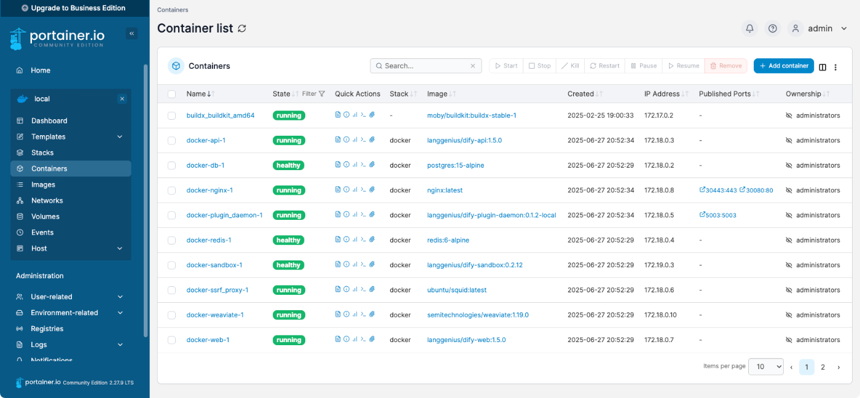This screenshot has height=398, width=860.
Task: Close the local environment with X
Action: tap(122, 99)
